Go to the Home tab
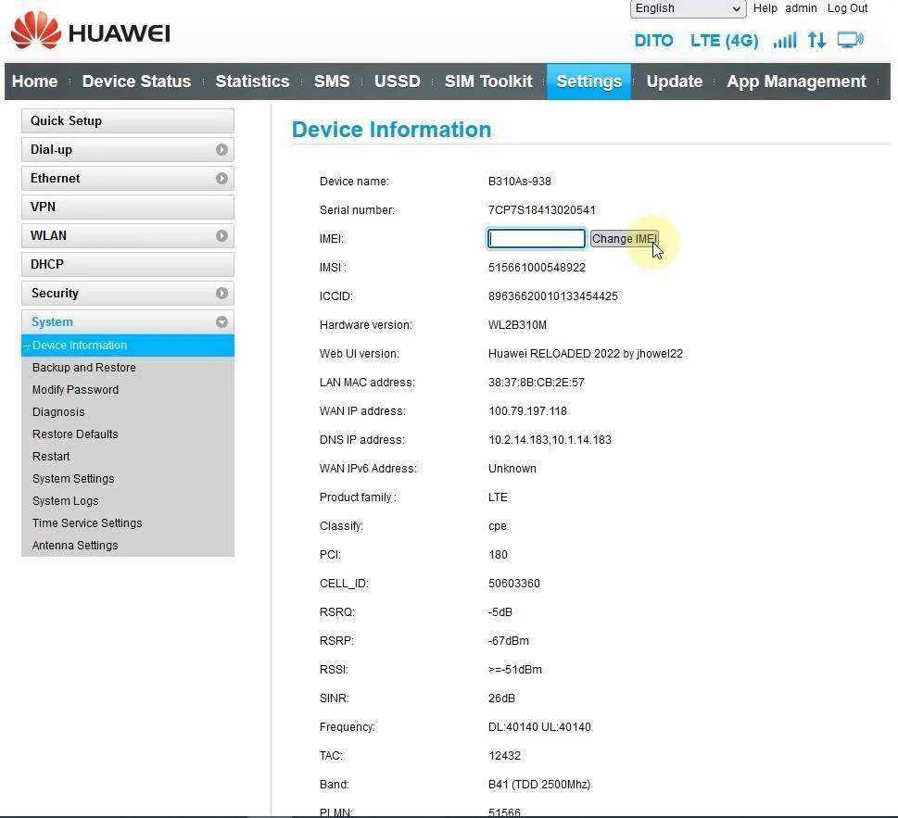 point(34,82)
